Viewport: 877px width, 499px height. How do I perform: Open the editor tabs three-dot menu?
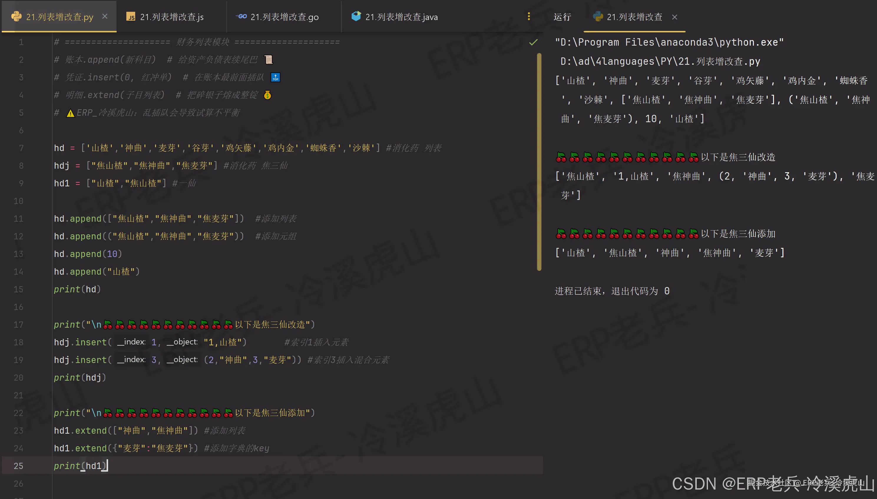(529, 16)
